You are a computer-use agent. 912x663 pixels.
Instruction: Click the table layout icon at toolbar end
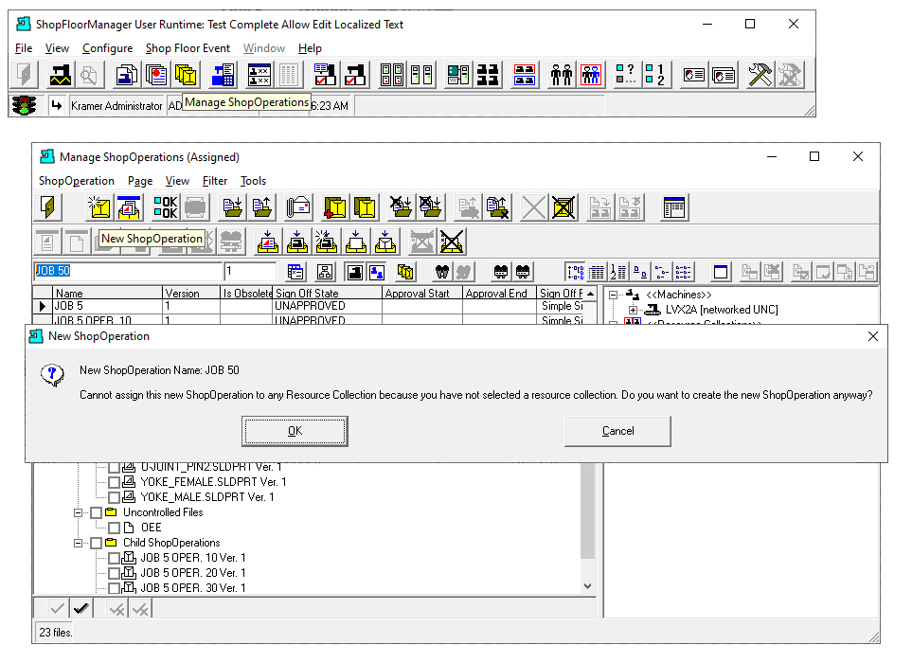coord(674,207)
